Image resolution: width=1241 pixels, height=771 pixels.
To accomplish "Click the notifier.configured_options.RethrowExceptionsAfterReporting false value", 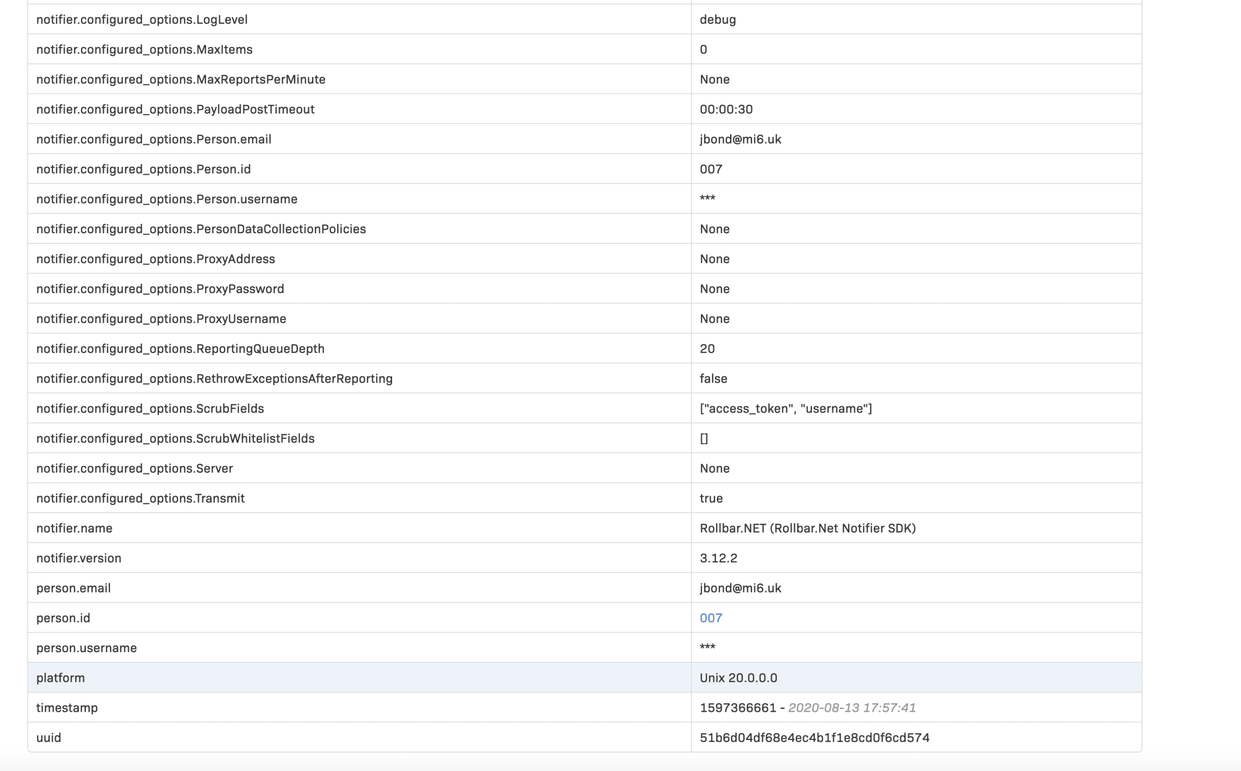I will coord(713,378).
